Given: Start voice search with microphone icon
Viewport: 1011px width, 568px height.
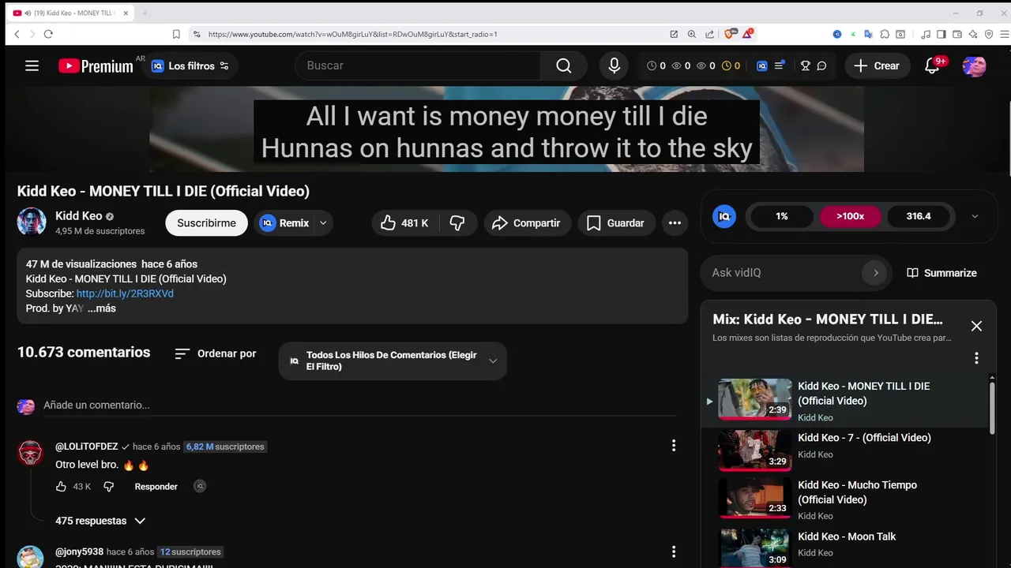Looking at the screenshot, I should pos(614,66).
